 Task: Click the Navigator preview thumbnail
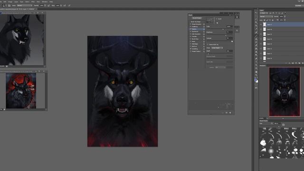pyautogui.click(x=285, y=92)
